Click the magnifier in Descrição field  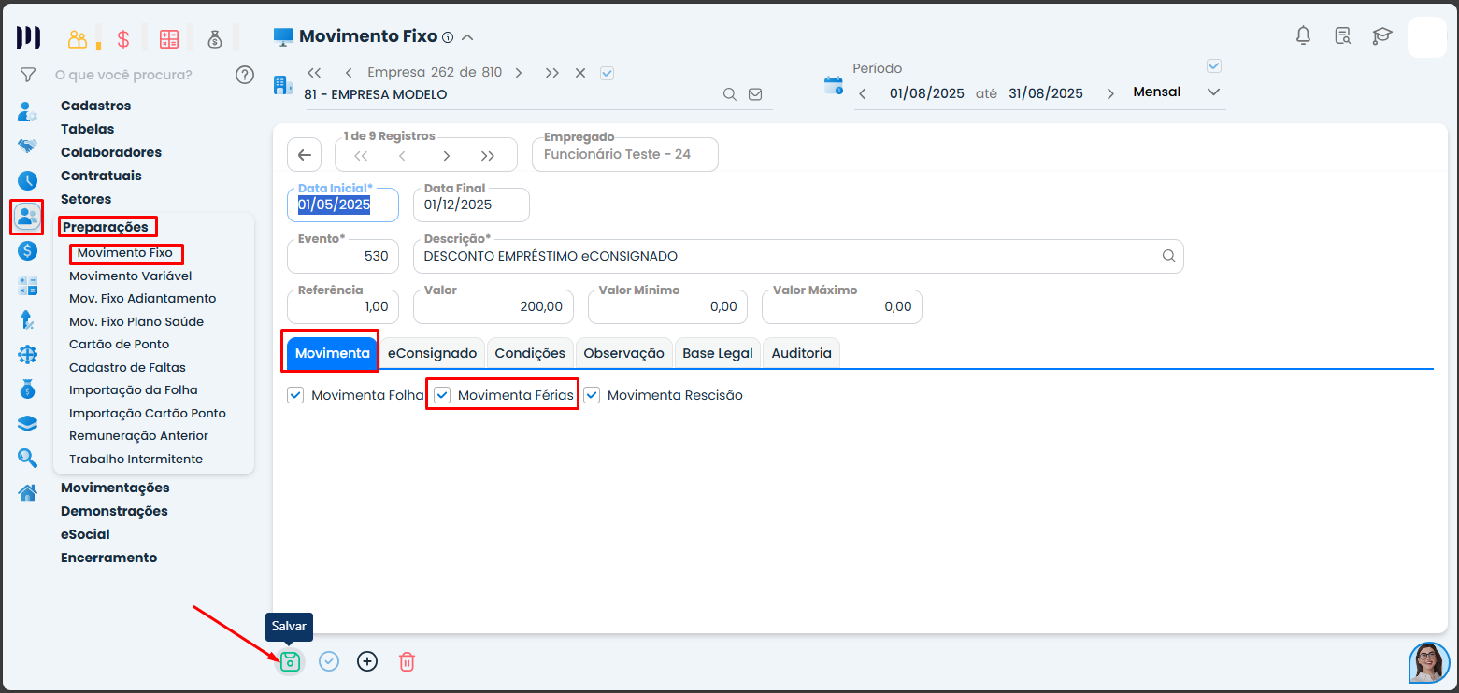1168,256
